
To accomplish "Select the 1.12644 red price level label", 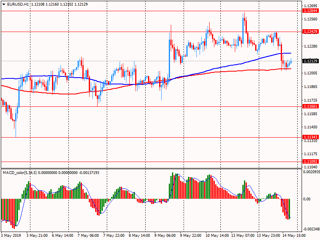I will coord(310,11).
